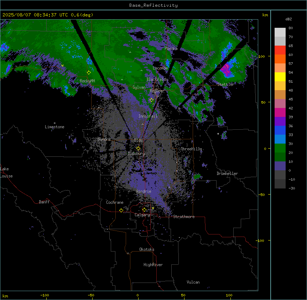Select the Sundre label
307x300 pixels.
tap(104, 139)
